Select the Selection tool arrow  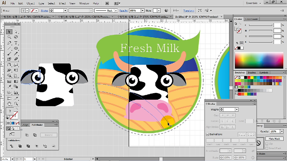pos(9,32)
